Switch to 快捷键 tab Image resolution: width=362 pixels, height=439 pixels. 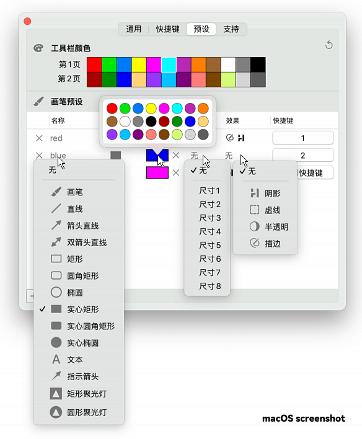(168, 29)
